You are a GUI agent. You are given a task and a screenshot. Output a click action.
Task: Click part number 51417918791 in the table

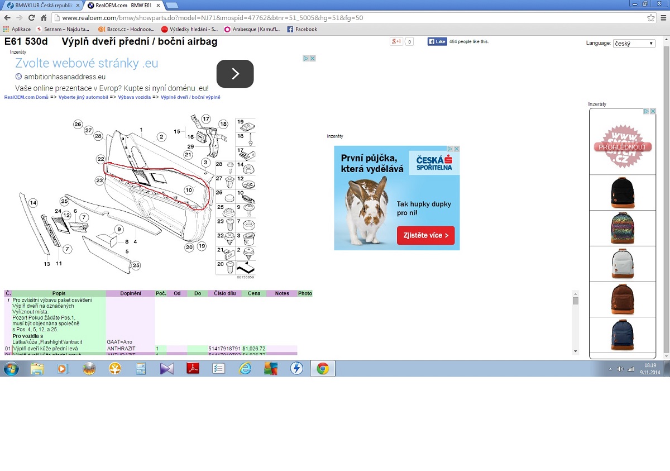[x=224, y=349]
